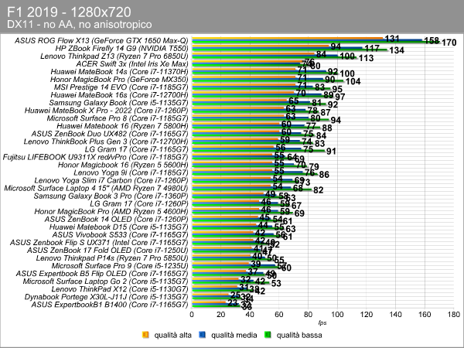Click the ASUS ZenBook Duo UX482 label
The height and width of the screenshot is (348, 464).
point(110,134)
